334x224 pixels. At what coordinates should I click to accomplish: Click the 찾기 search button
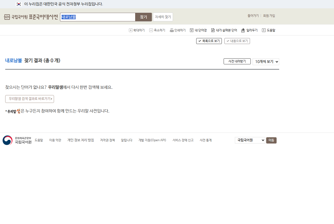pos(144,17)
